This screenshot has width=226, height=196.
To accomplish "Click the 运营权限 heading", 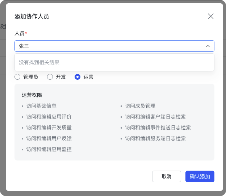I will pos(32,95).
